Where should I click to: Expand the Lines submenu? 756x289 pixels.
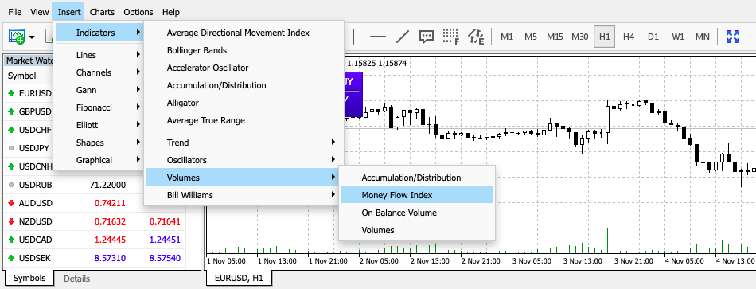pos(99,55)
